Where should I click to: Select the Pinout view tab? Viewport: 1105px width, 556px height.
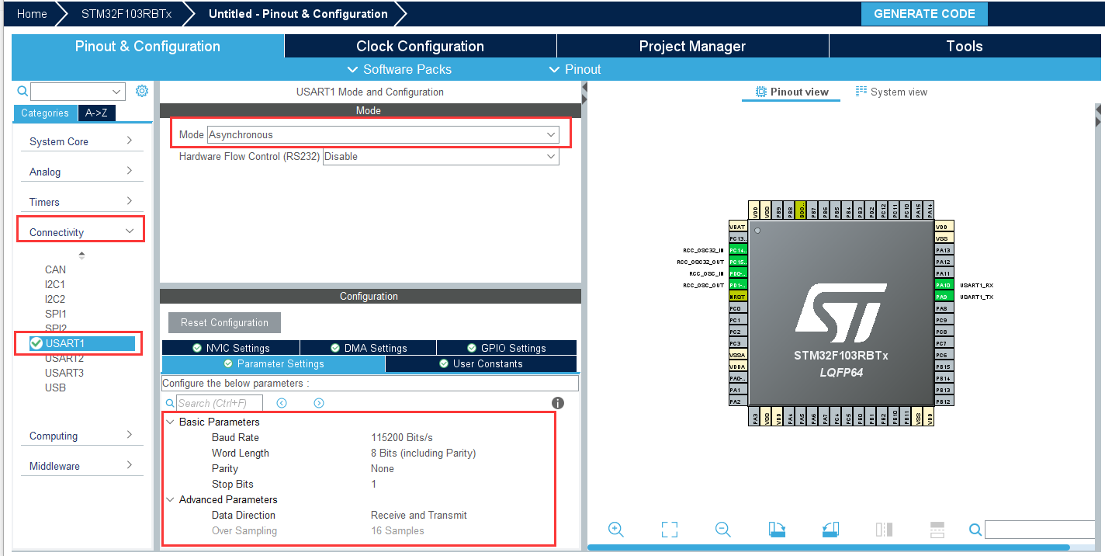[x=792, y=92]
